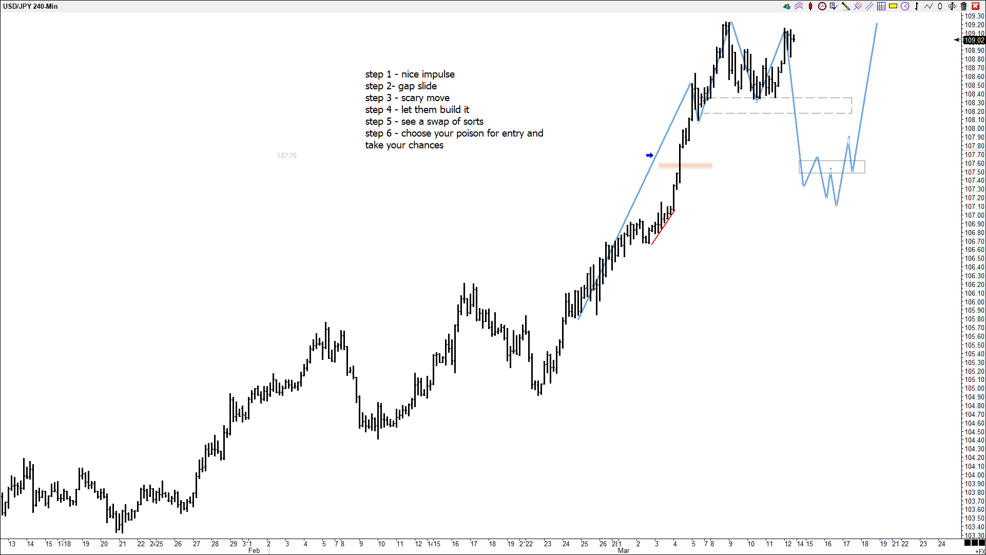The image size is (986, 555).
Task: Select the pitchfork lines tool
Action: [857, 6]
